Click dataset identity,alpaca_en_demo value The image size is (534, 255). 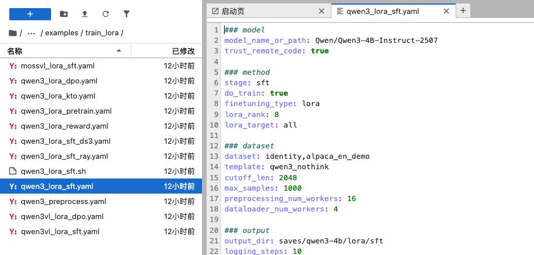pyautogui.click(x=317, y=156)
